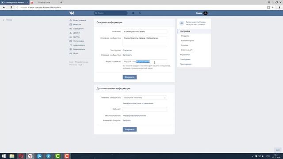Image resolution: width=283 pixels, height=159 pixels.
Task: Edit the Описание сообщества text area
Action: click(x=145, y=41)
